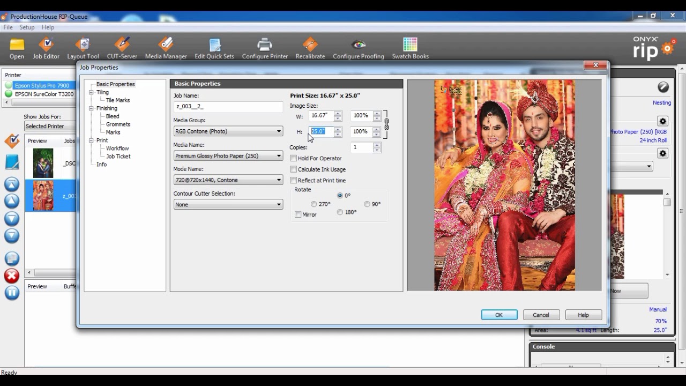This screenshot has width=686, height=386.
Task: Collapse the Finishing tree node
Action: tap(92, 108)
